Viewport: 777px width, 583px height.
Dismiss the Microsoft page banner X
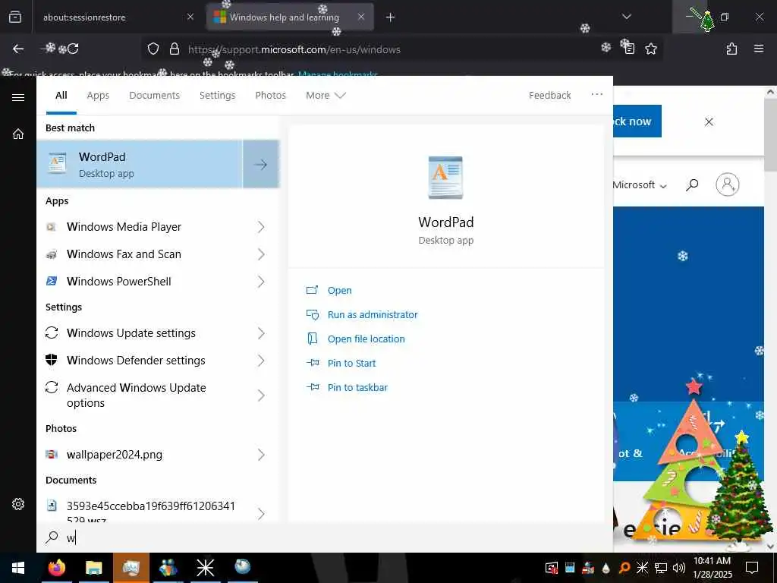pos(709,122)
